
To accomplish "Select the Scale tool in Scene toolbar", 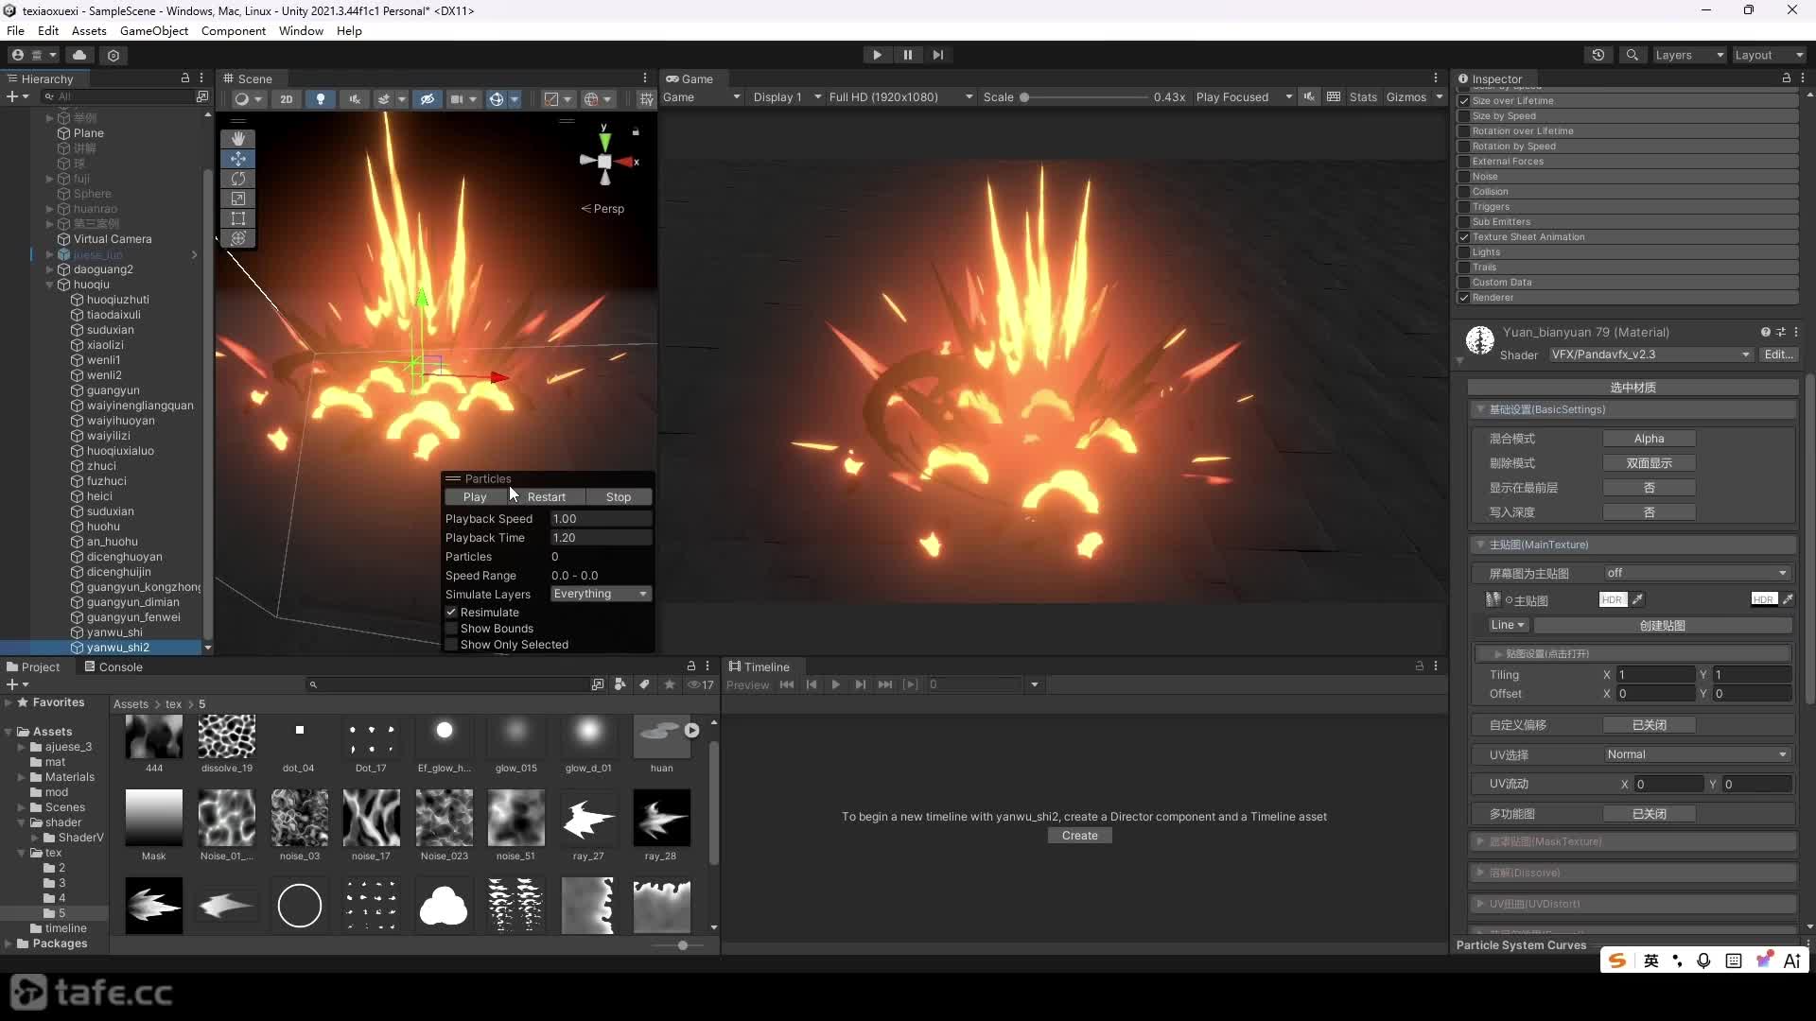I will click(238, 199).
